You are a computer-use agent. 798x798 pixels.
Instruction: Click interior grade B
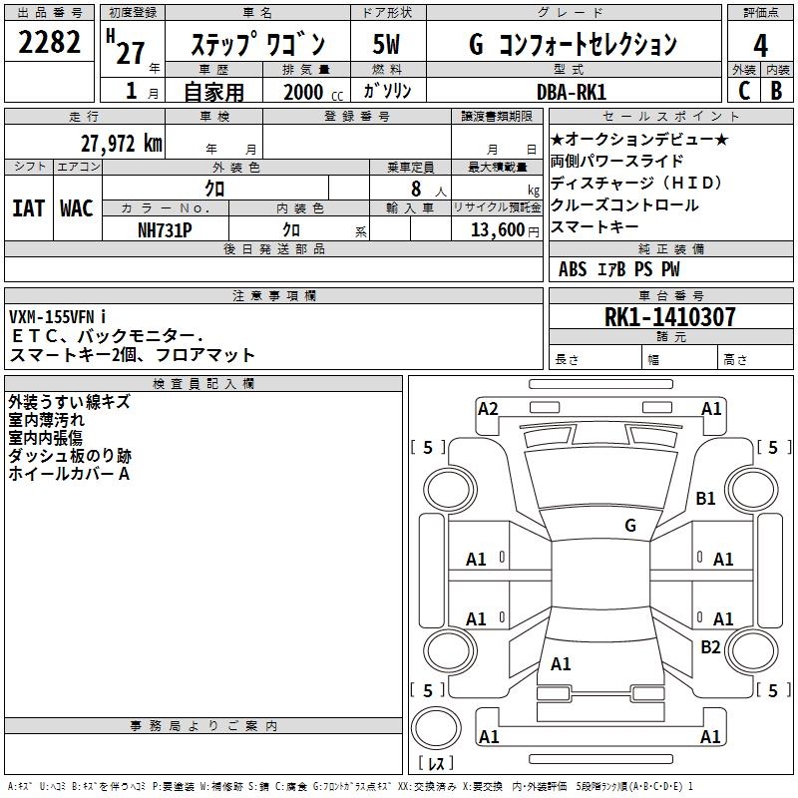pos(776,91)
